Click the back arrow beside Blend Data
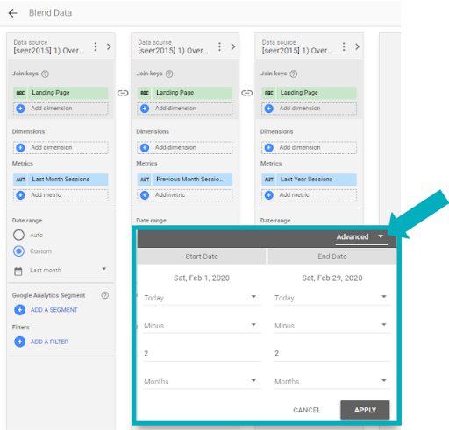449x430 pixels. tap(12, 13)
